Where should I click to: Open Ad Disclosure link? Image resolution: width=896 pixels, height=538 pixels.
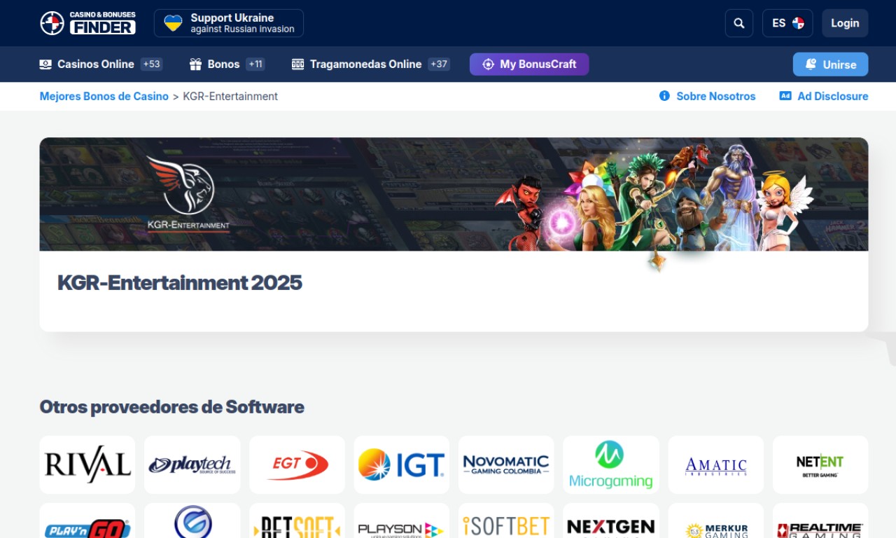(x=824, y=97)
